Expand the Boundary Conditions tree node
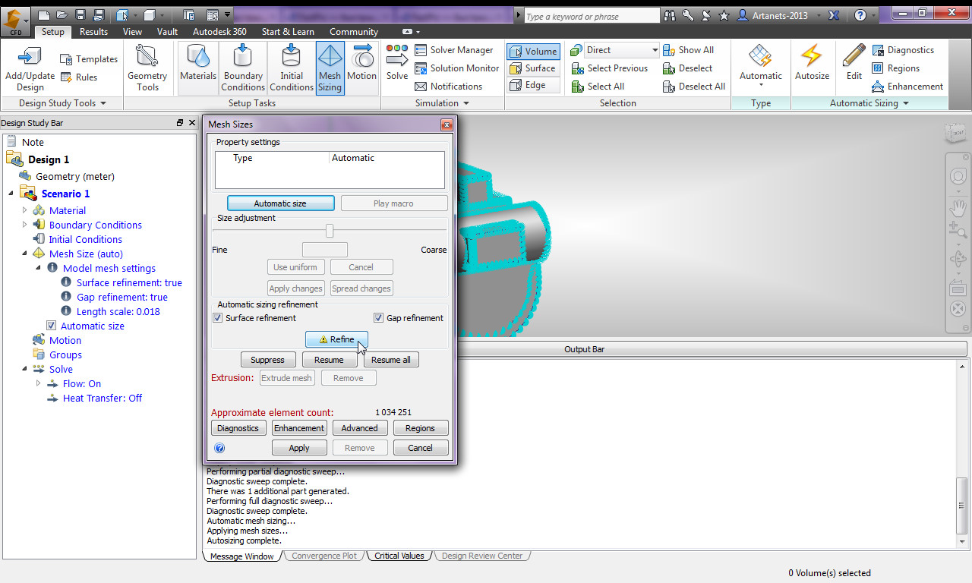Viewport: 972px width, 583px height. pyautogui.click(x=25, y=225)
